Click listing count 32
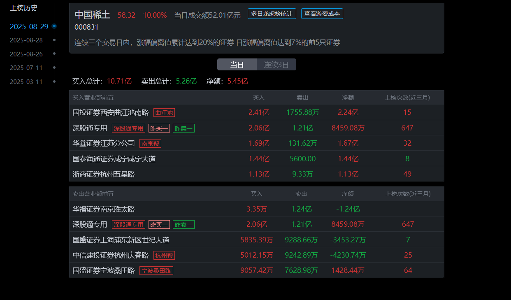Viewport: 511px width, 300px height. pyautogui.click(x=407, y=143)
